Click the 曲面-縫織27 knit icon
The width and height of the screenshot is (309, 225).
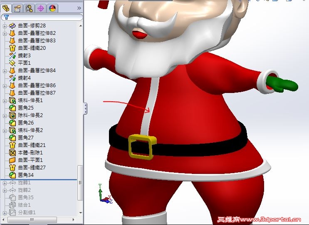pos(12,168)
